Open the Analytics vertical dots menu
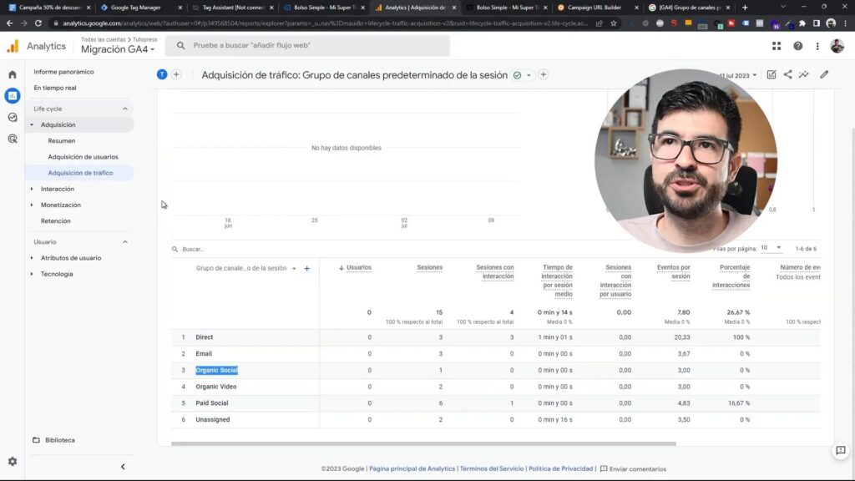The width and height of the screenshot is (855, 481). [817, 47]
